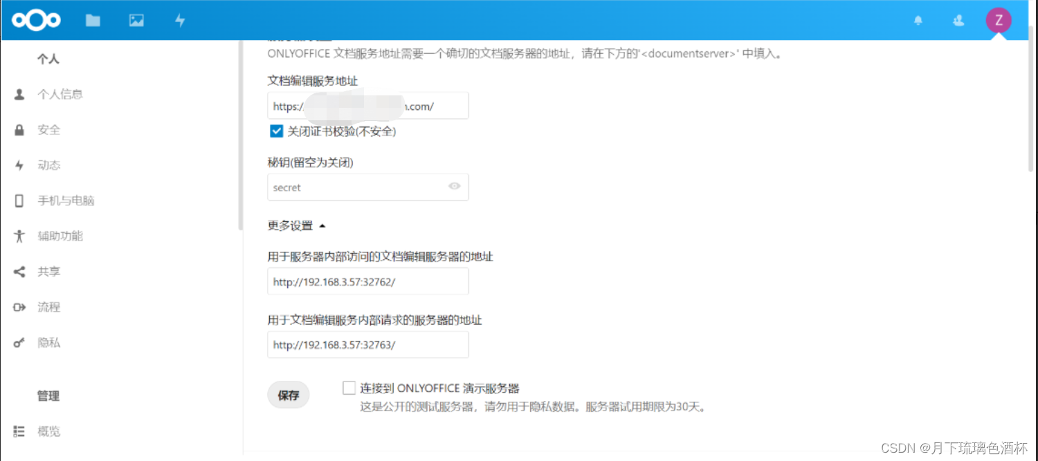
Task: Open the notifications bell
Action: (x=918, y=19)
